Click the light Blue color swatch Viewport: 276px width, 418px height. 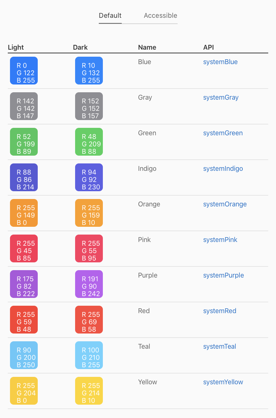tap(24, 70)
